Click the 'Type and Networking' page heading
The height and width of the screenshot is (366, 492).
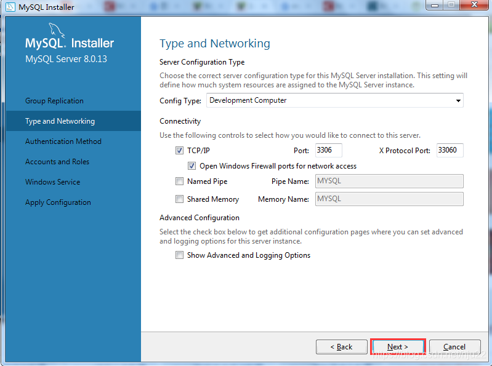215,44
